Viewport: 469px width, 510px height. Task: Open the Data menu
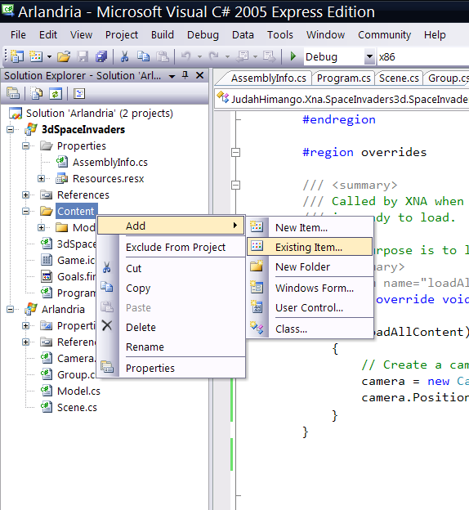point(243,35)
